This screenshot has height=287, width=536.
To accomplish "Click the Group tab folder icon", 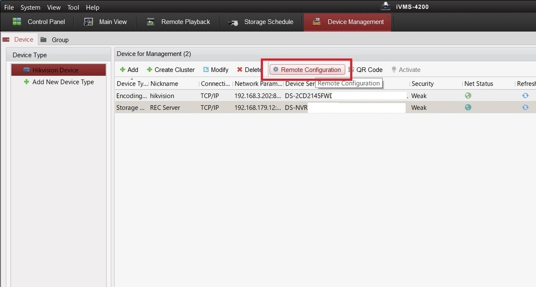I will tap(43, 39).
